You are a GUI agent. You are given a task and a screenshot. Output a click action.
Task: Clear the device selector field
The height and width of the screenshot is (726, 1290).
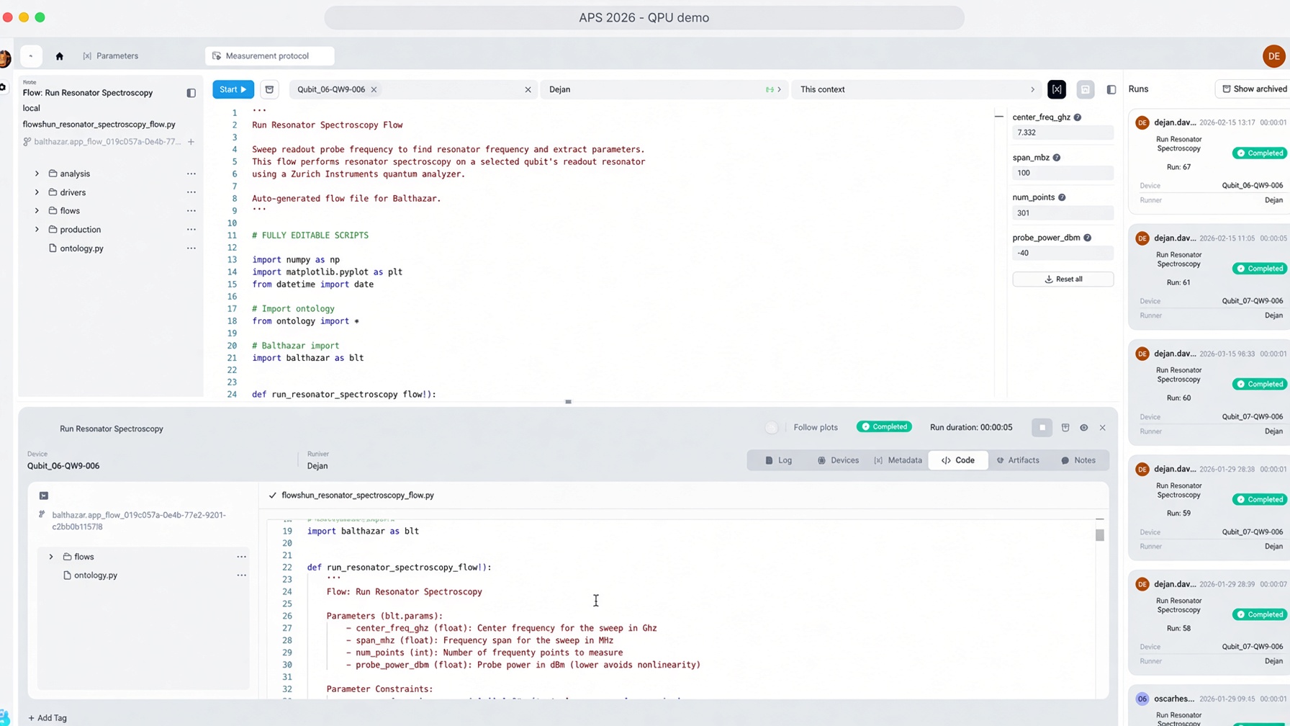[528, 89]
